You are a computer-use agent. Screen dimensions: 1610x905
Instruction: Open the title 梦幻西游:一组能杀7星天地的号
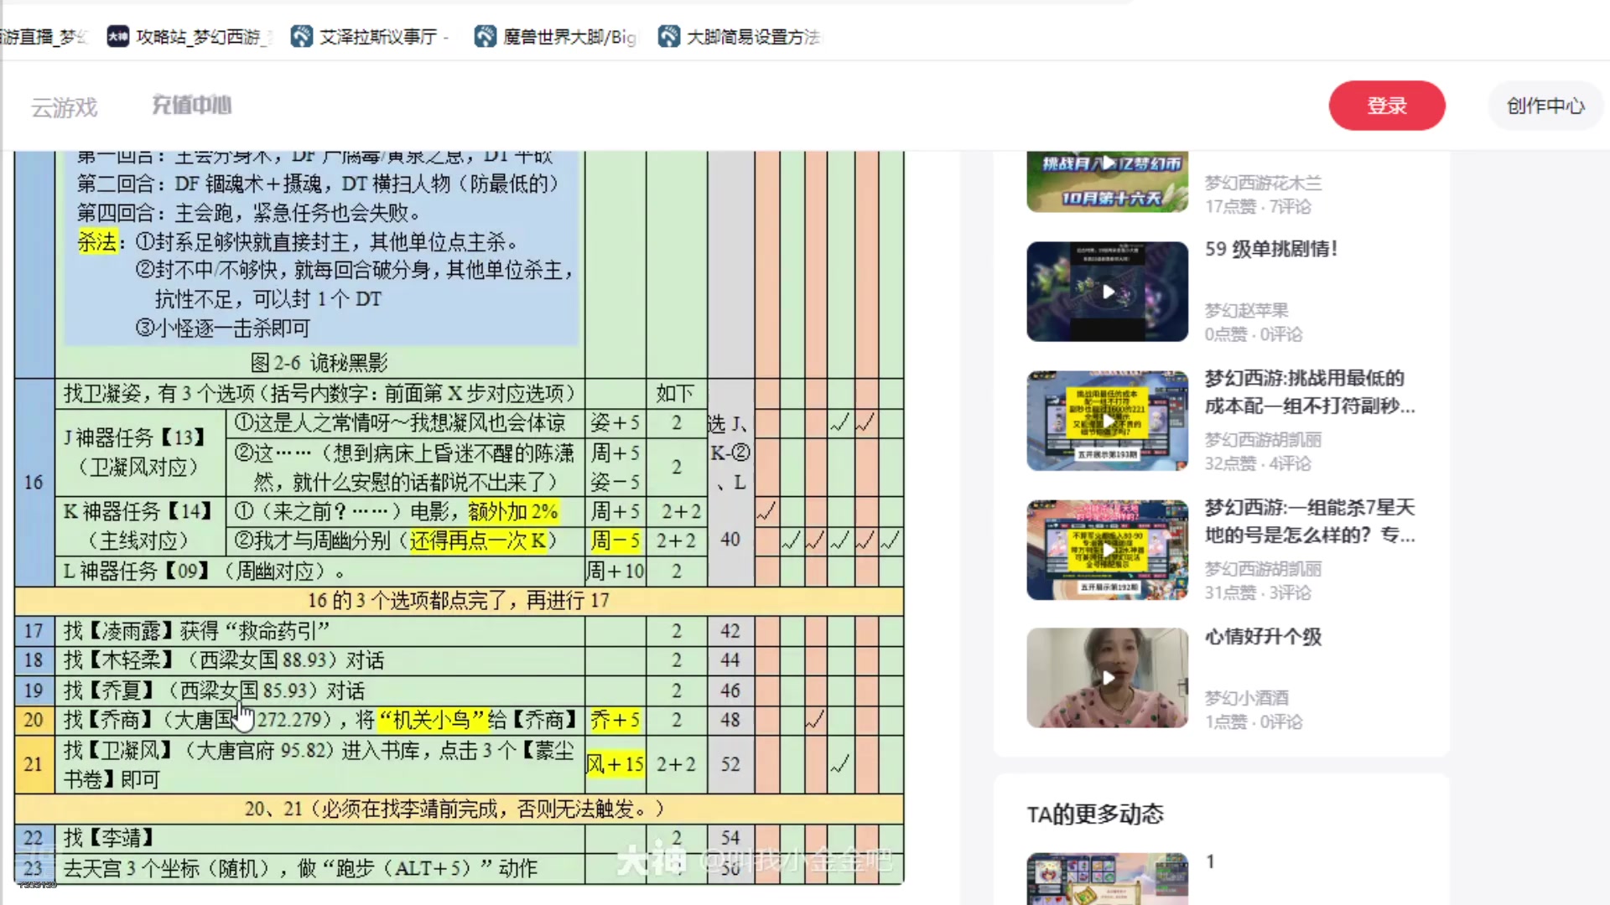1310,520
